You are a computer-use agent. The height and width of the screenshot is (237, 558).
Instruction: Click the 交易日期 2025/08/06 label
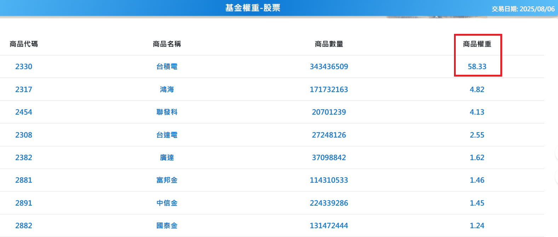523,9
